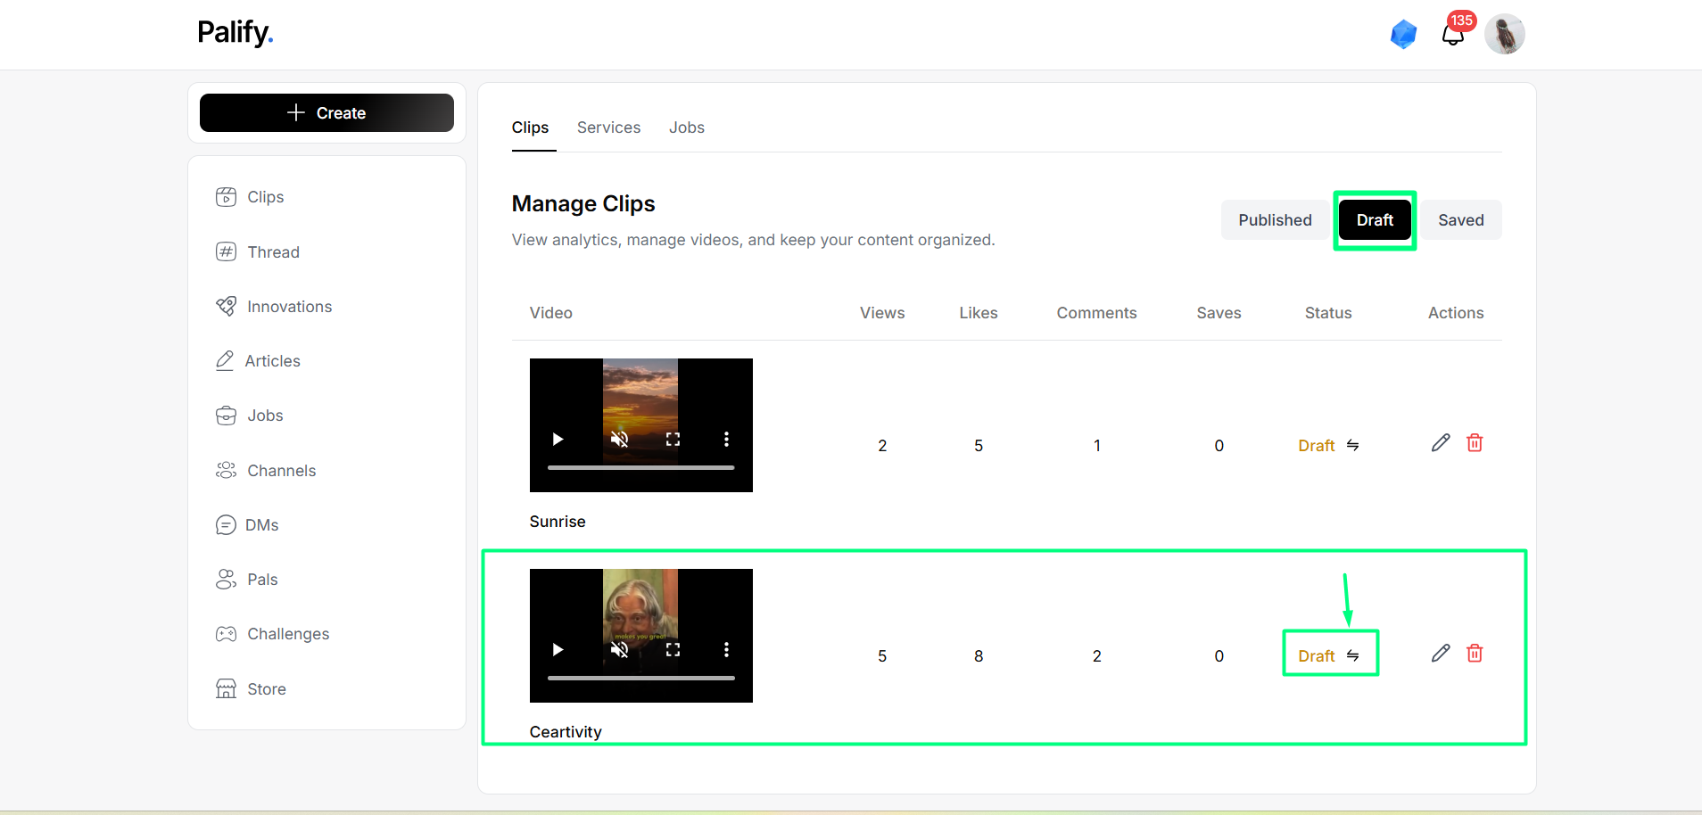The image size is (1702, 815).
Task: Go to Innovations in the sidebar
Action: 274,307
